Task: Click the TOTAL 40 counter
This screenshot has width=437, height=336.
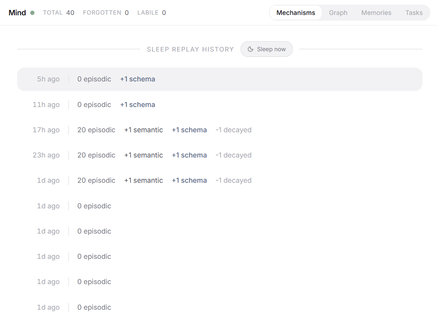Action: click(59, 13)
